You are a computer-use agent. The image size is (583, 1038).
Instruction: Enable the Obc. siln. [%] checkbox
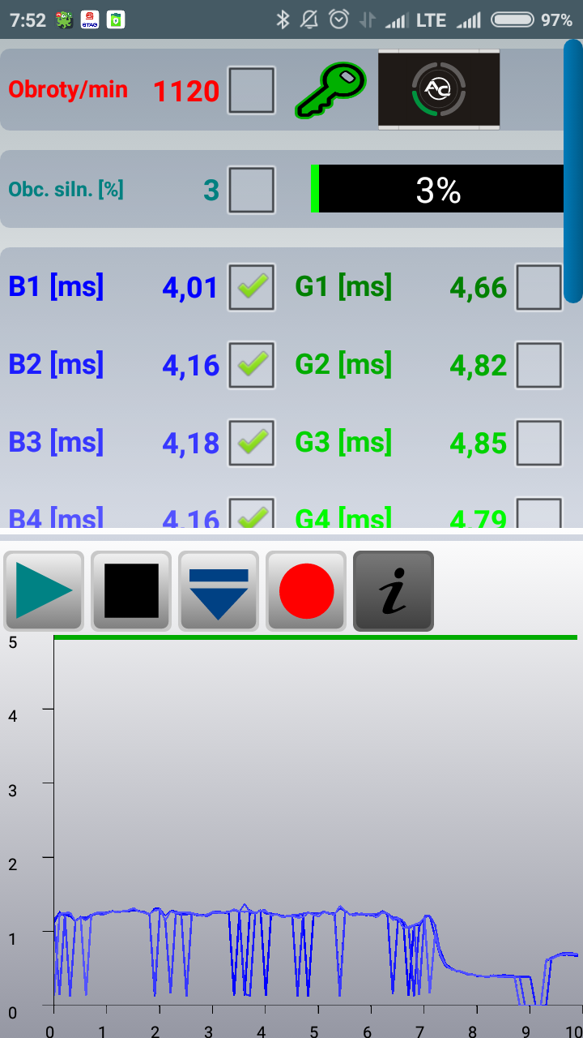[x=252, y=190]
